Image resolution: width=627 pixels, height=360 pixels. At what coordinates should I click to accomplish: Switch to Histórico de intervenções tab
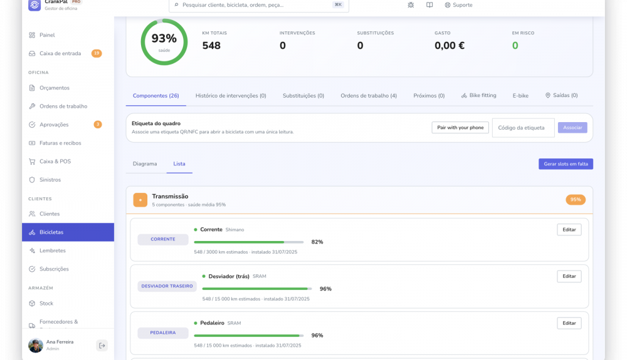[231, 96]
